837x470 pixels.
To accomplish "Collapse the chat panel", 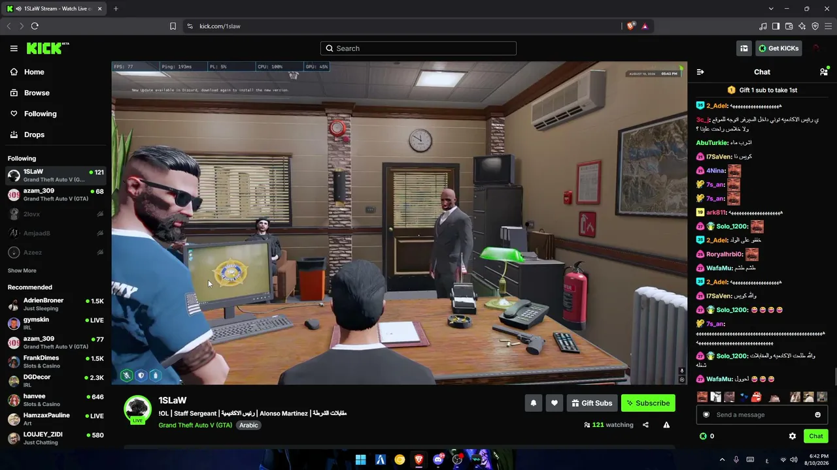I will (700, 72).
